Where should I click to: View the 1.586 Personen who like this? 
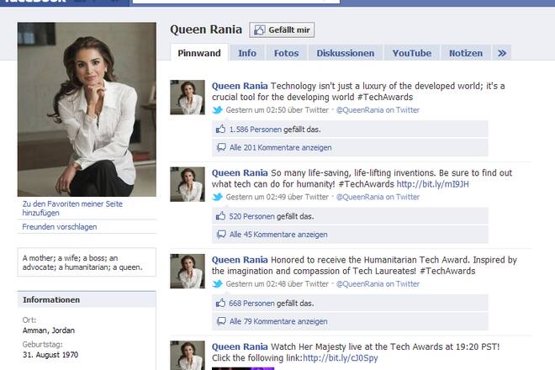[x=255, y=129]
